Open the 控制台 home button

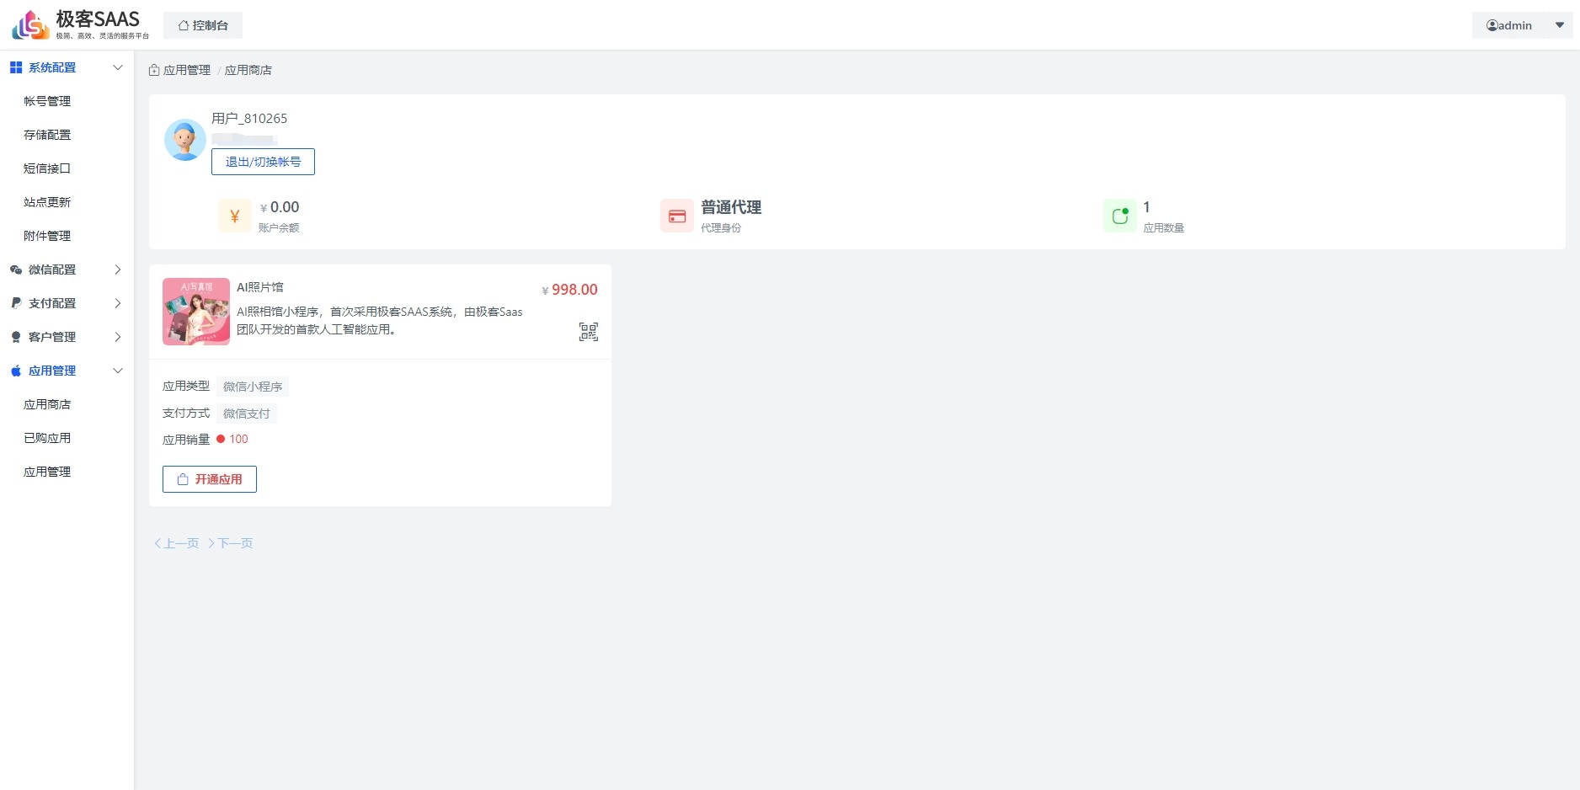coord(203,25)
